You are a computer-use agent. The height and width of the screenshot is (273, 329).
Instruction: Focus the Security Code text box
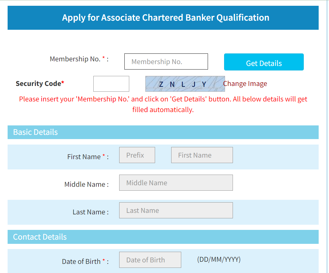111,84
